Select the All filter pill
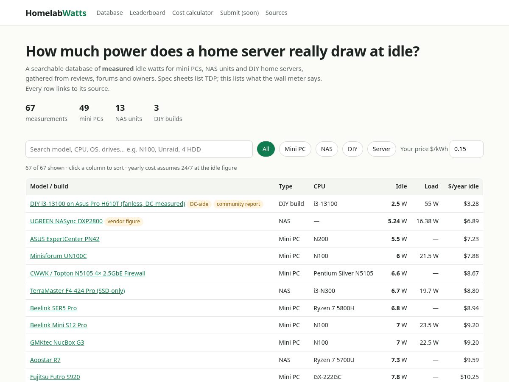Image resolution: width=509 pixels, height=382 pixels. click(266, 149)
